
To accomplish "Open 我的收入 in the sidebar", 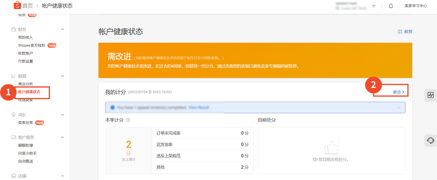I will point(26,37).
